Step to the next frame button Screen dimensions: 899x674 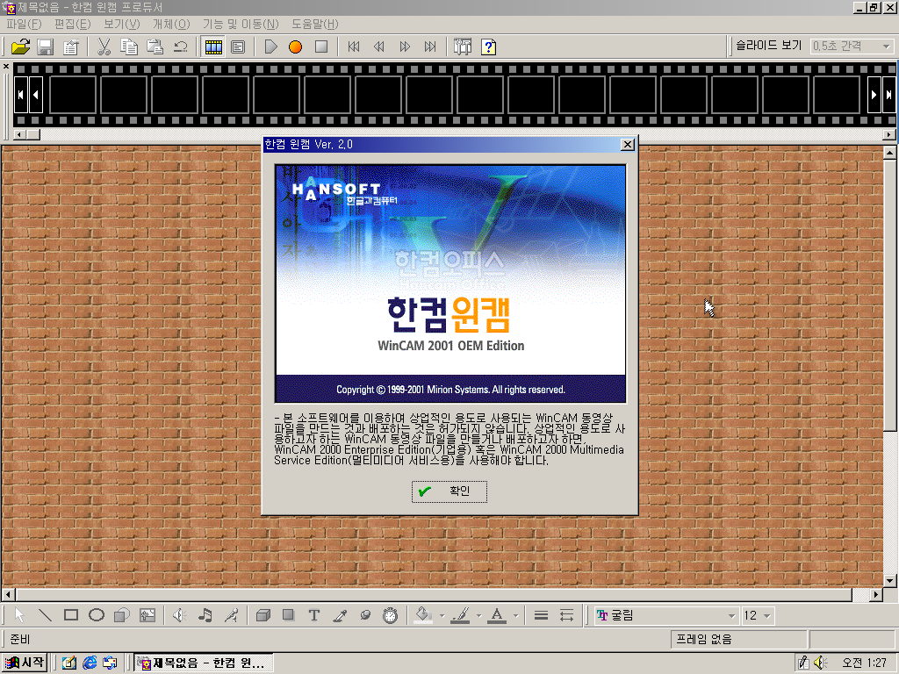coord(405,47)
